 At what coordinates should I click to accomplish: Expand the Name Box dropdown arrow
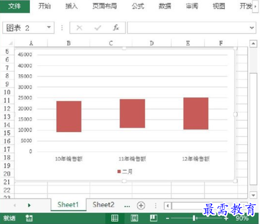coord(49,28)
